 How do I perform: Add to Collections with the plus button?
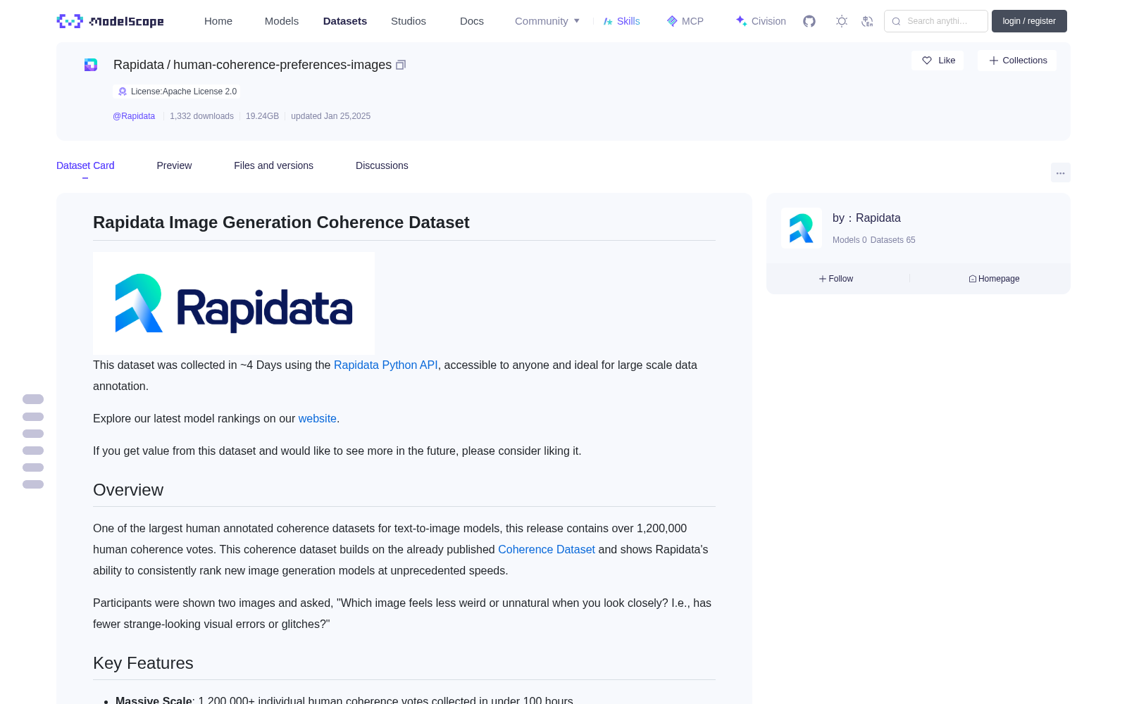tap(1017, 61)
